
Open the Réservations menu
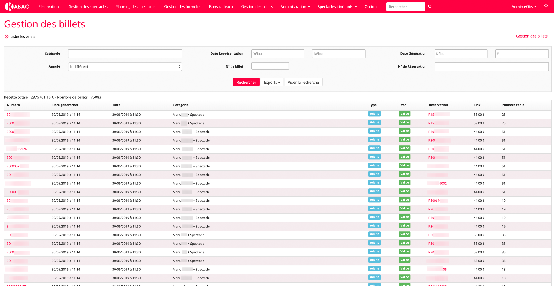(x=49, y=7)
